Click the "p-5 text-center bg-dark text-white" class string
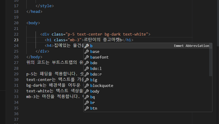The width and height of the screenshot is (219, 124). (107, 34)
